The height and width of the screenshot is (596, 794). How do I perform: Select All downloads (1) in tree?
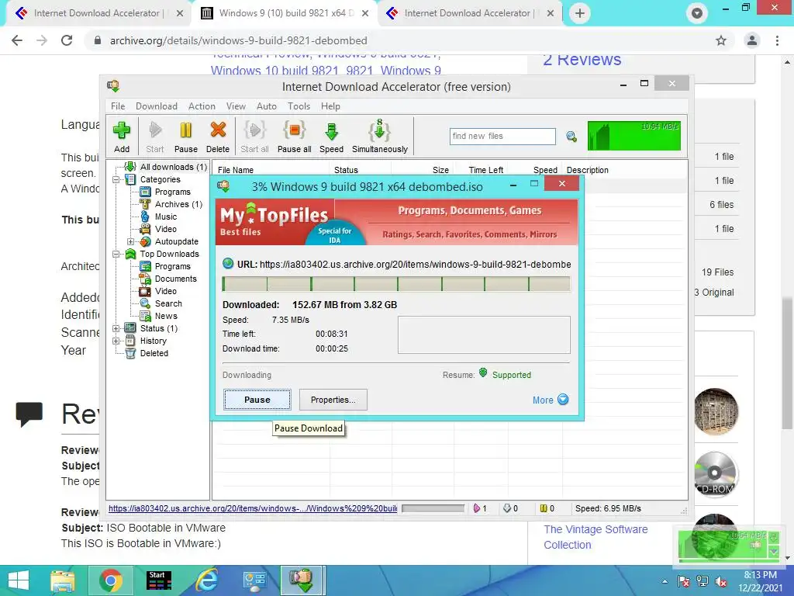click(173, 167)
